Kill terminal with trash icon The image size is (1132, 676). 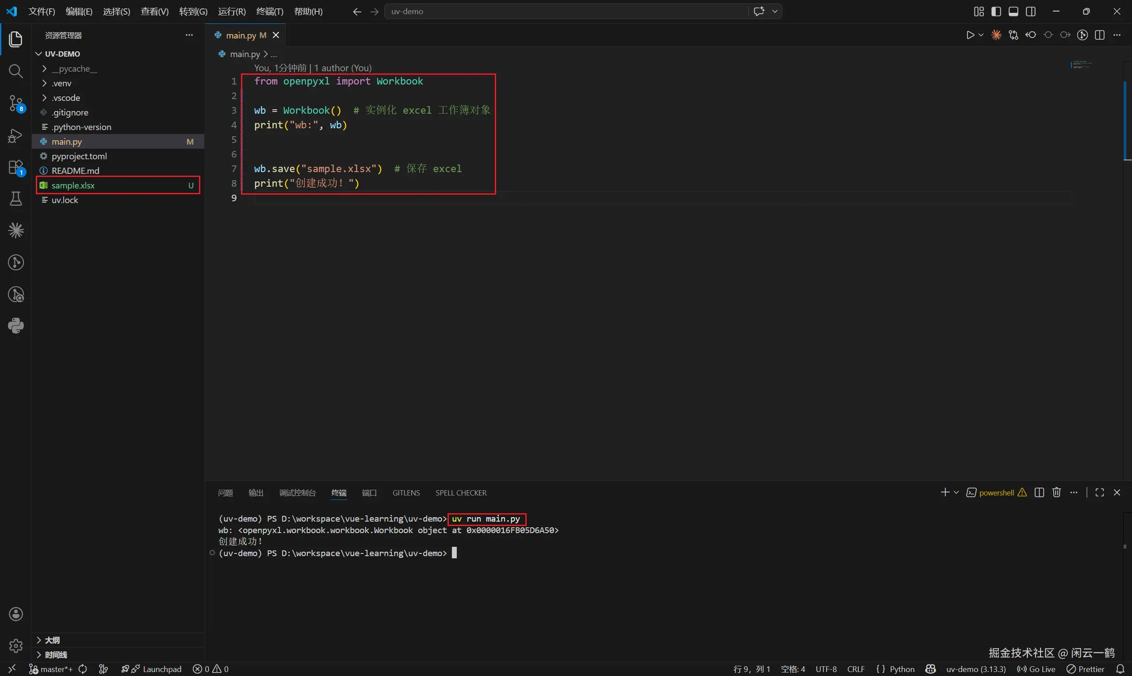1056,492
